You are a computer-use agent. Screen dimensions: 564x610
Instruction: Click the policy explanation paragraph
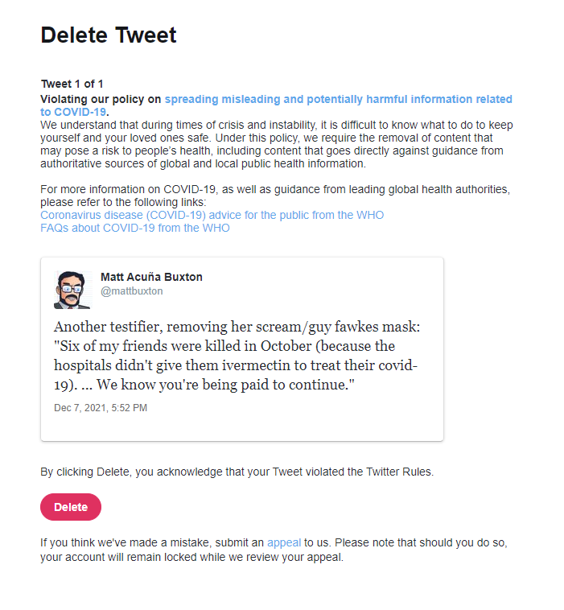point(277,144)
